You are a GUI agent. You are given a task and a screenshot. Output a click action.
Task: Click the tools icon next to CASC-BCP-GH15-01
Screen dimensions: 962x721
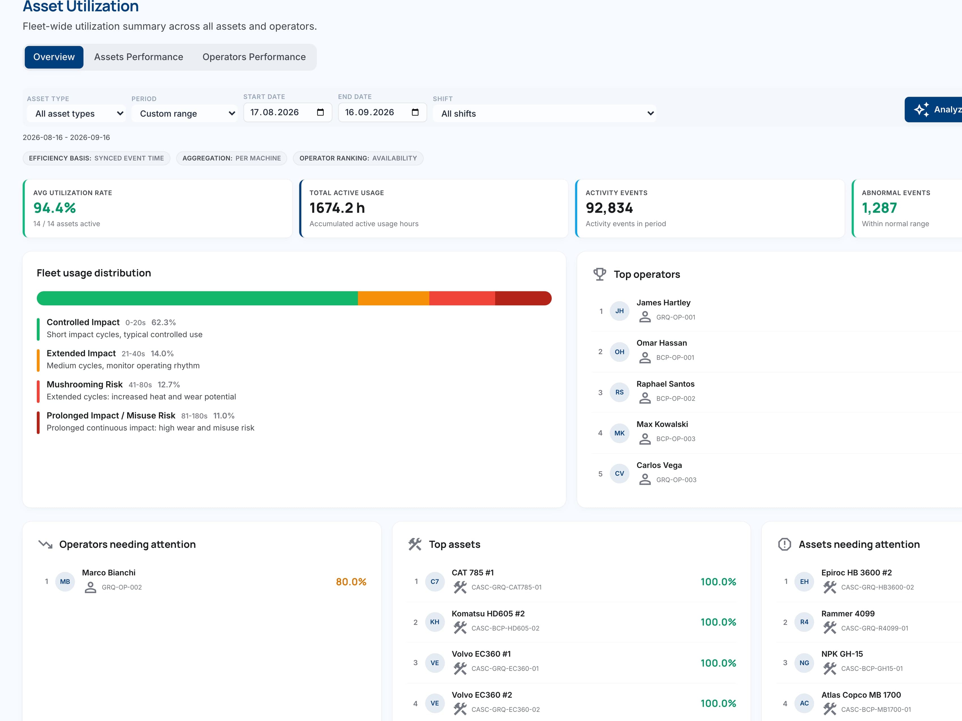pyautogui.click(x=830, y=669)
